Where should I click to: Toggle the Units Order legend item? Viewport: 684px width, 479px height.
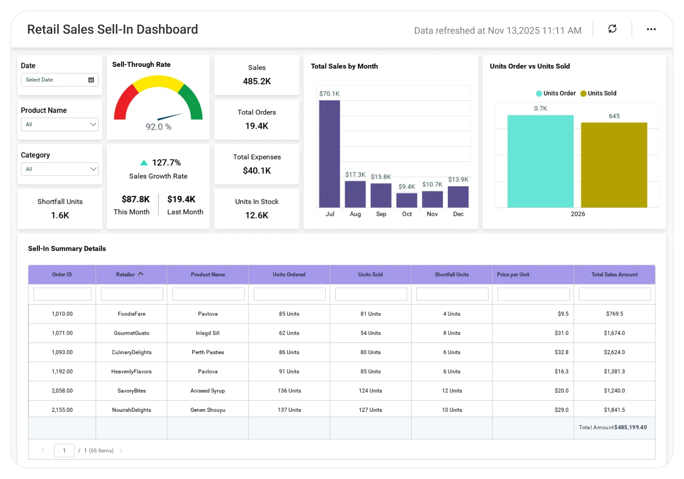pos(555,93)
